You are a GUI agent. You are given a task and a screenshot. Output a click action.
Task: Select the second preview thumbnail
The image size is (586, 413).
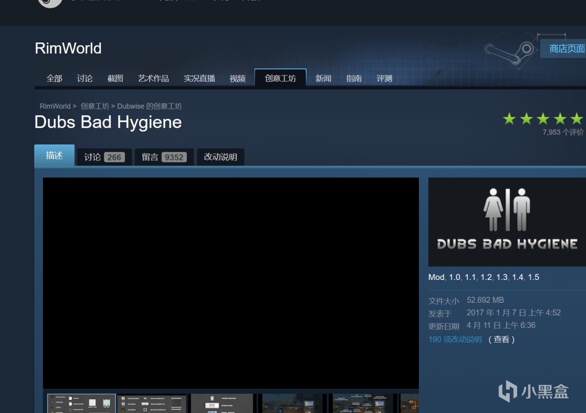(x=152, y=403)
